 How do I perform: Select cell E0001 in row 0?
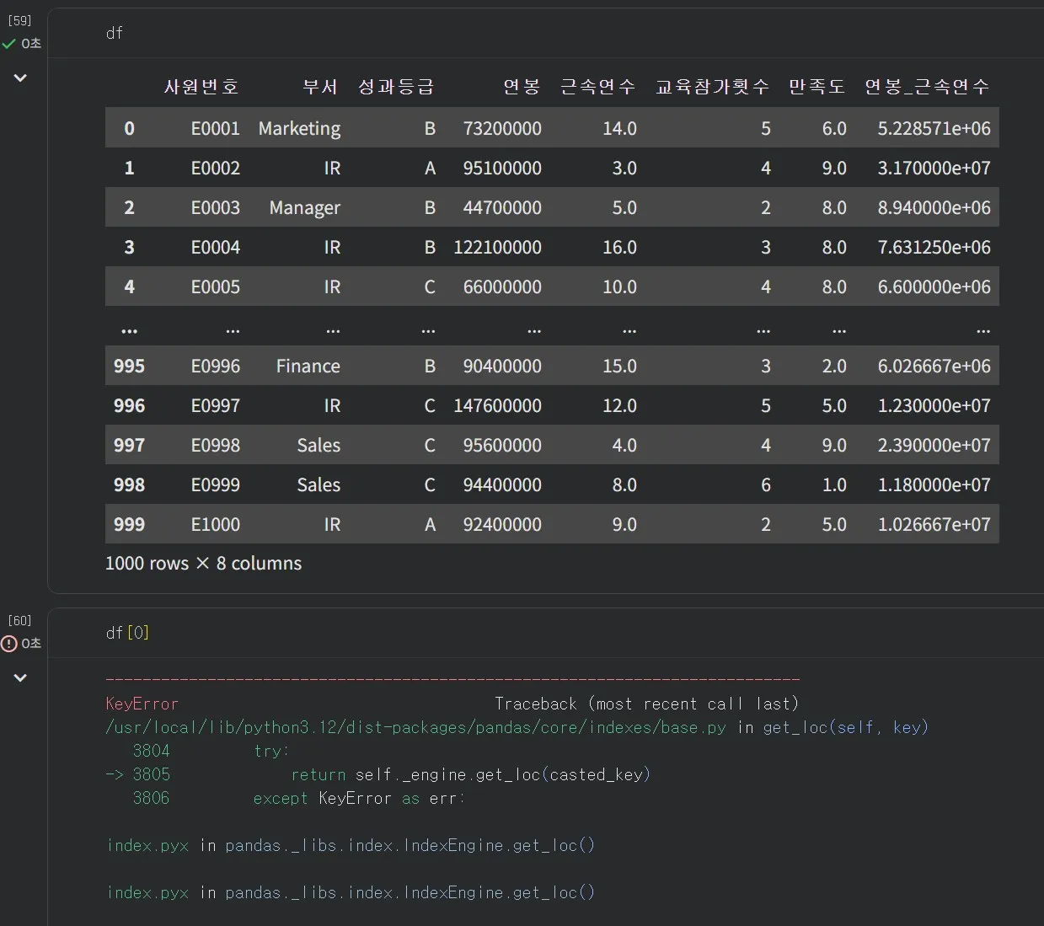click(x=216, y=128)
